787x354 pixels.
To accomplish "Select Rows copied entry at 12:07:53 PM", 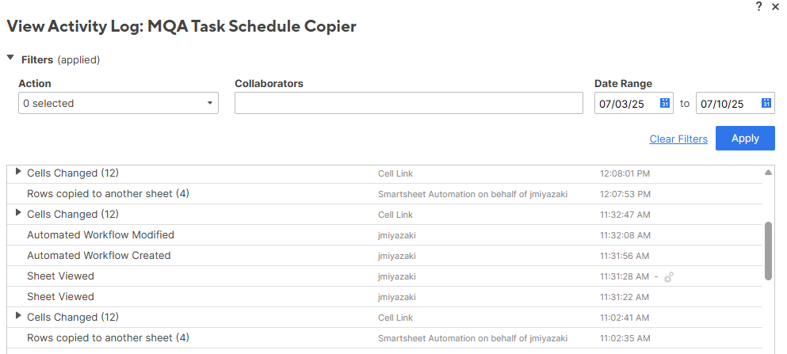I will [x=384, y=194].
